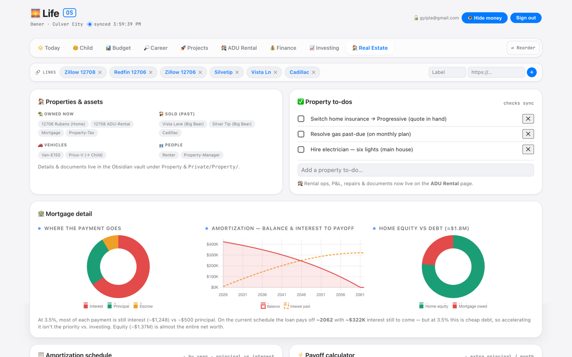Remove the Cadillac link chip
The image size is (572, 357).
(314, 72)
